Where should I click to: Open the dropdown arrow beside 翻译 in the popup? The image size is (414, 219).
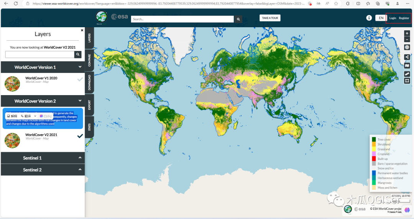[35, 116]
